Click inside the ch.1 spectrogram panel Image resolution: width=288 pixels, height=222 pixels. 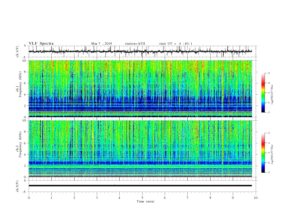[x=140, y=89]
